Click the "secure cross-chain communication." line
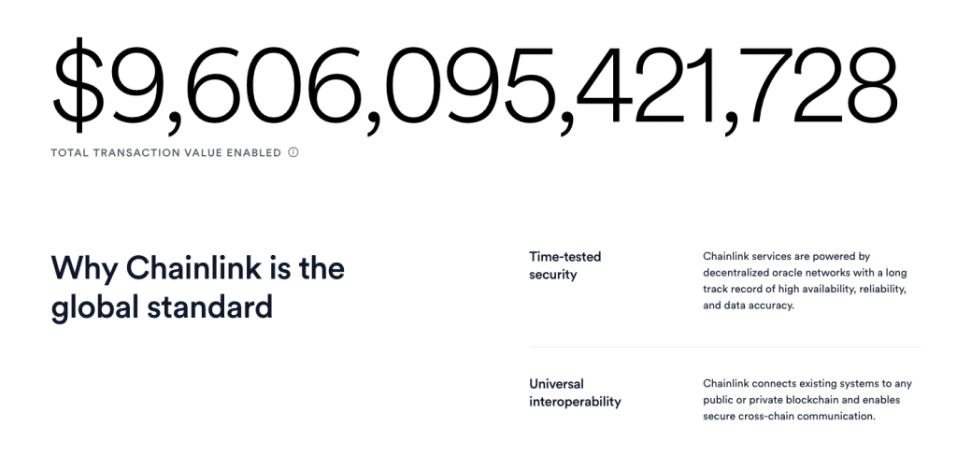Screen dimensions: 957x455 (788, 418)
